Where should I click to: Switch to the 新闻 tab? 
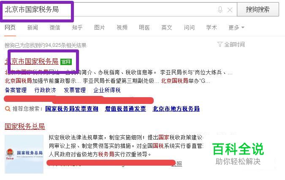coord(33,27)
